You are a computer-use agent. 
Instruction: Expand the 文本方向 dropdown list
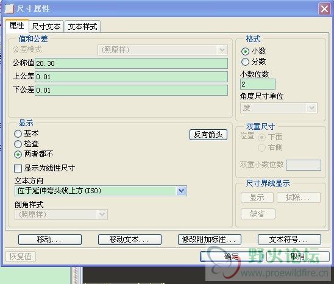click(x=181, y=191)
